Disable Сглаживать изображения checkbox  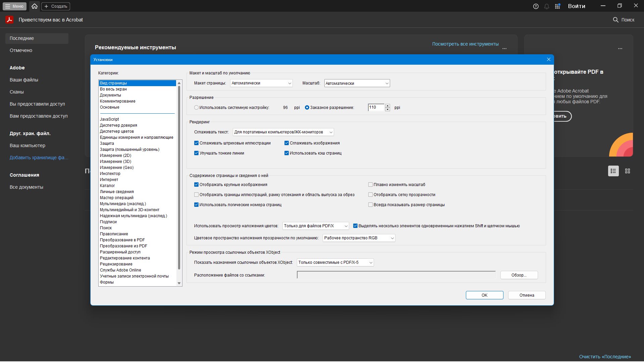pyautogui.click(x=287, y=143)
